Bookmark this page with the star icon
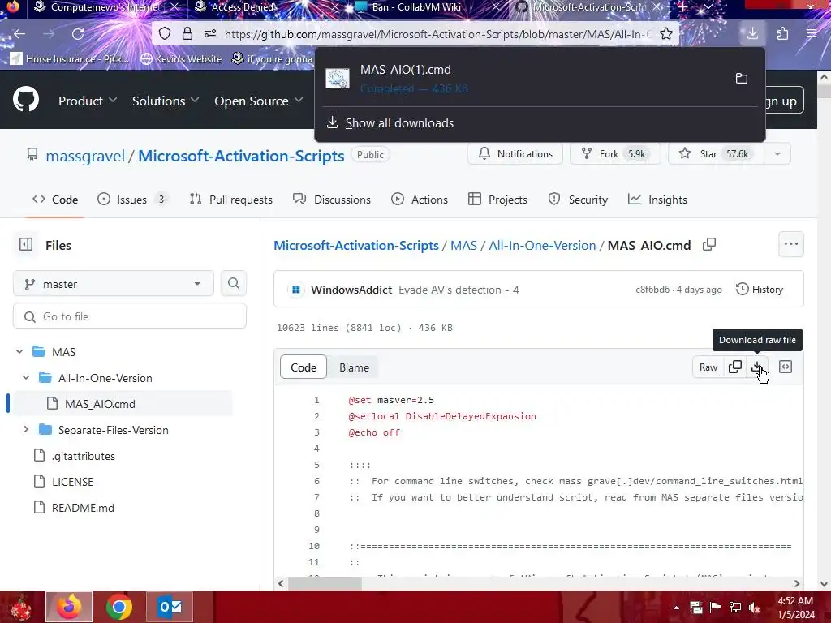The width and height of the screenshot is (831, 623). pos(666,34)
